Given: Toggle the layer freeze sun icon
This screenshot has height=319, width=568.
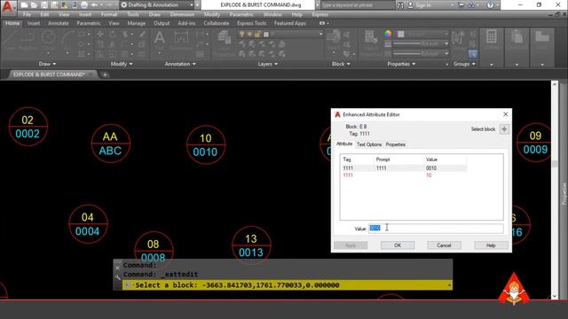Looking at the screenshot, I should 249,34.
